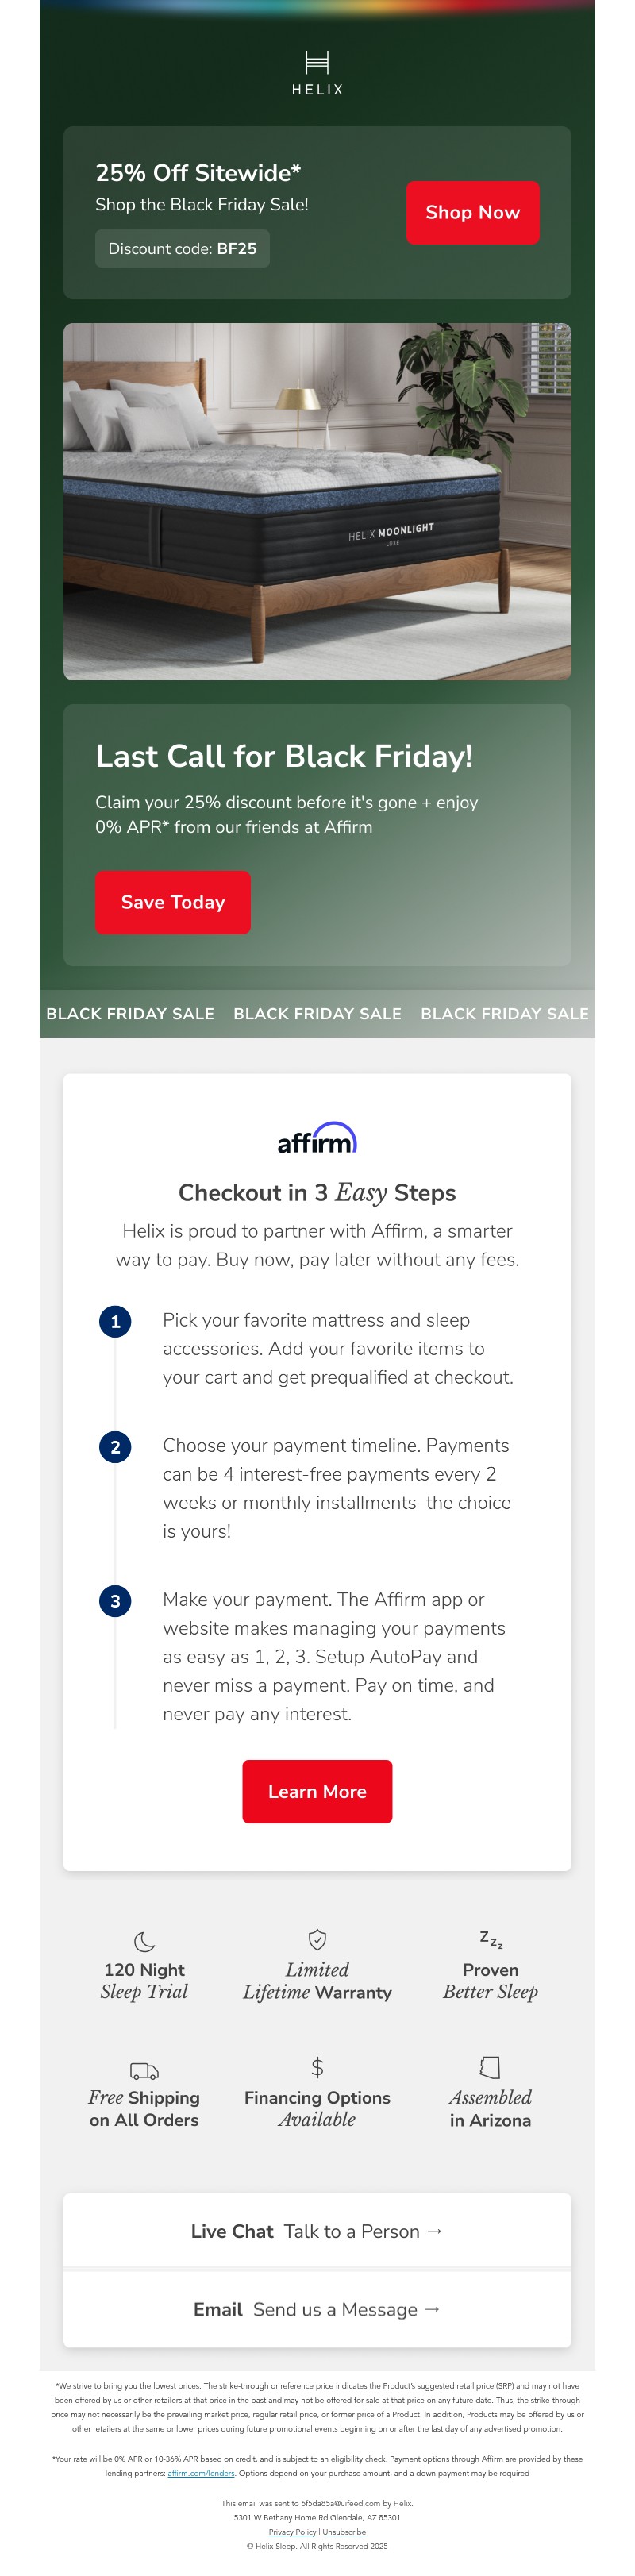Click the step 1 numbered circle
The height and width of the screenshot is (2576, 635).
[x=115, y=1320]
